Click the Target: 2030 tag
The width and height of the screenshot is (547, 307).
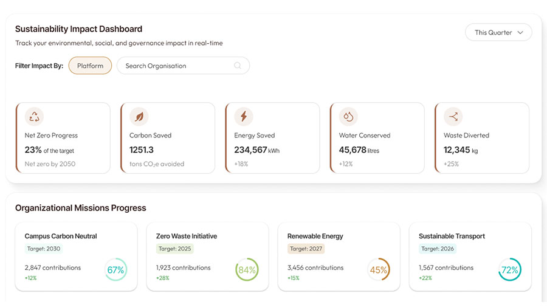click(x=44, y=249)
